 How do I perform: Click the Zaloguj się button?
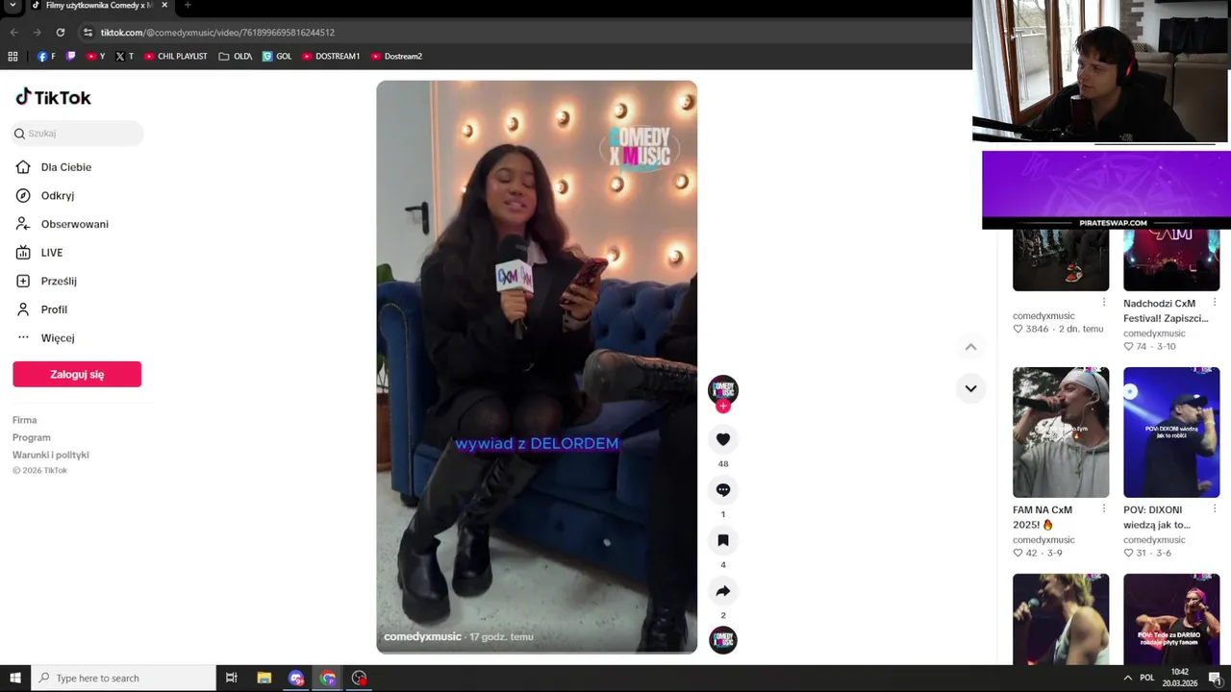pos(77,374)
